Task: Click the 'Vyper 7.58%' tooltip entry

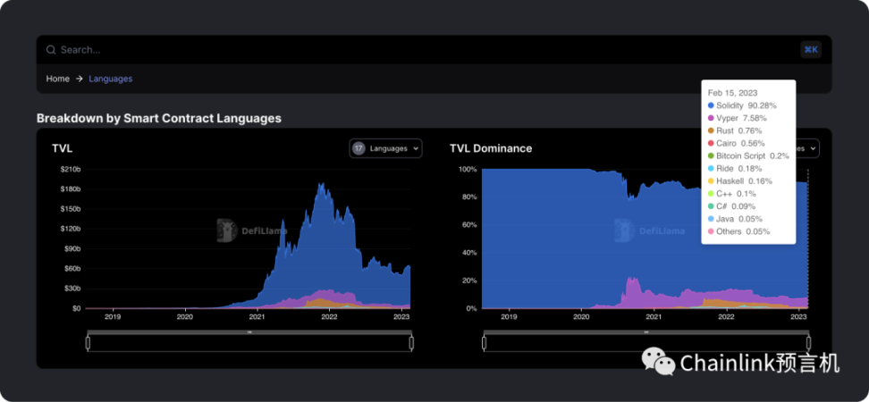Action: pos(738,118)
